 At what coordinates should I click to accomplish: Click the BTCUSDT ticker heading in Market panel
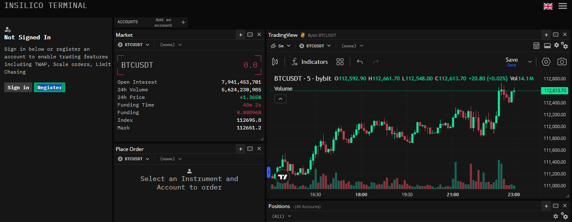point(137,65)
